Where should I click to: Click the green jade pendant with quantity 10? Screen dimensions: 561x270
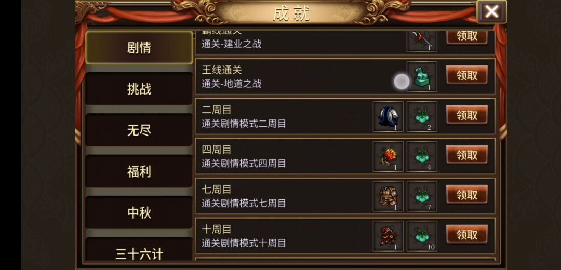pos(422,236)
